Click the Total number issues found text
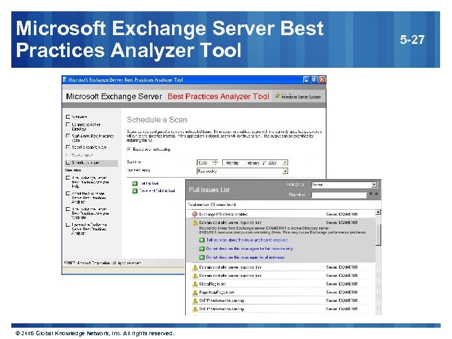Image resolution: width=452 pixels, height=339 pixels. click(x=212, y=205)
